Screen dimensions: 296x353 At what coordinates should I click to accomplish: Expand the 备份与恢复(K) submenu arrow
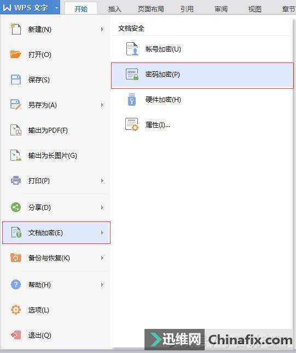pos(102,258)
